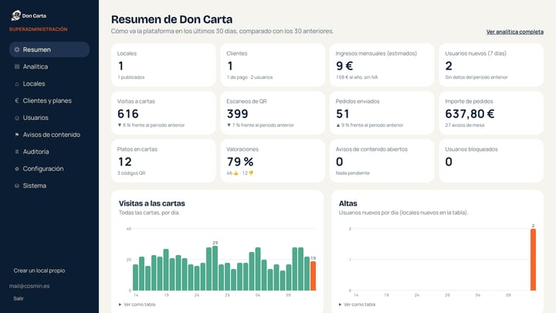
Task: Click the Ingresos mensuales (estimados) card
Action: coord(382,65)
